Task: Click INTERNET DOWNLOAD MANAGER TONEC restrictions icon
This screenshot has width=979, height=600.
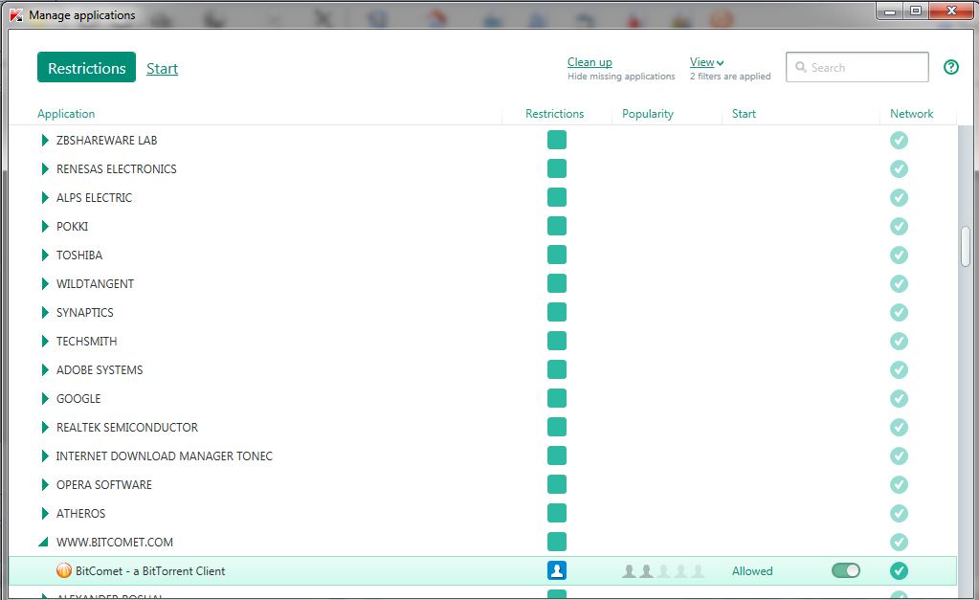Action: [x=557, y=456]
